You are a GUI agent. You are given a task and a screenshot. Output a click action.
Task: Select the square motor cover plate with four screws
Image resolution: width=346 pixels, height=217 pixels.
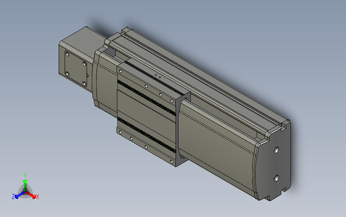click(76, 69)
